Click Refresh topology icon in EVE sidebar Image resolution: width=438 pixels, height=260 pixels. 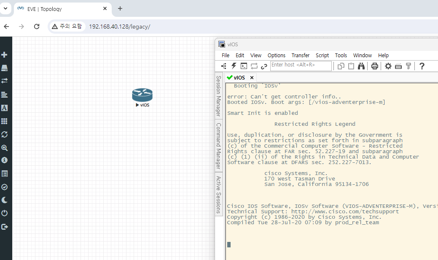click(x=4, y=134)
